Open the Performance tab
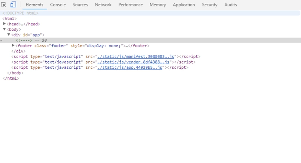Viewport: 301px width, 163px height. [x=130, y=5]
